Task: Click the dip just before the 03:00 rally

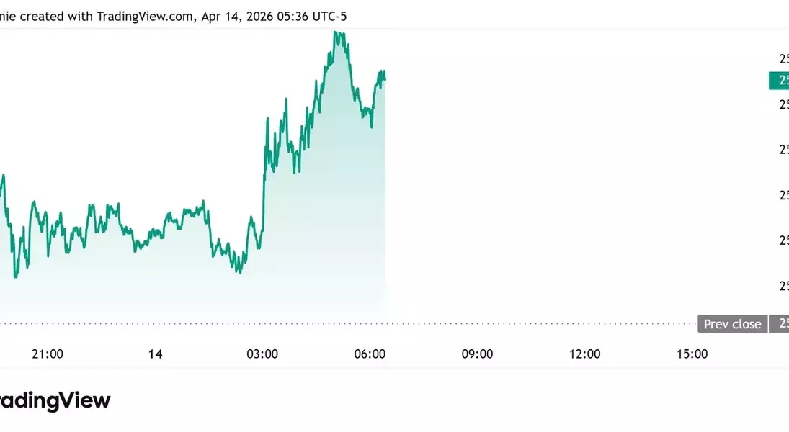Action: (240, 272)
